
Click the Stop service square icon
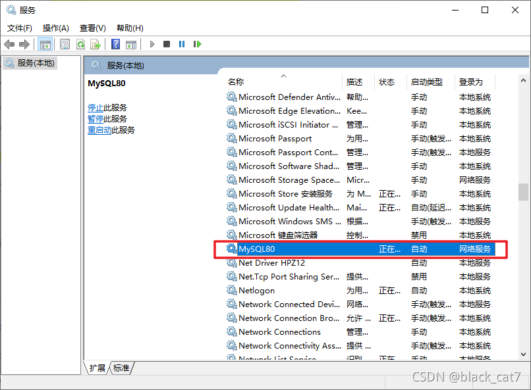point(167,44)
